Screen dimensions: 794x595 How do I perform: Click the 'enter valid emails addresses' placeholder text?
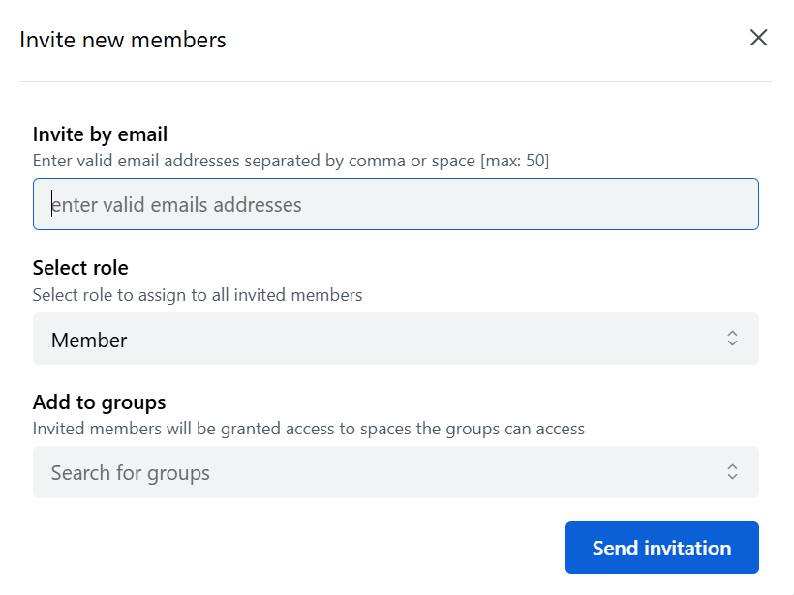coord(176,205)
